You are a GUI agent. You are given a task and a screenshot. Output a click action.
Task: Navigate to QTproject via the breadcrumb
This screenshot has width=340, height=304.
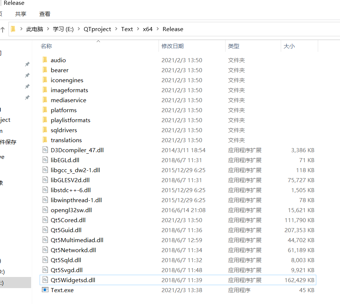point(97,29)
